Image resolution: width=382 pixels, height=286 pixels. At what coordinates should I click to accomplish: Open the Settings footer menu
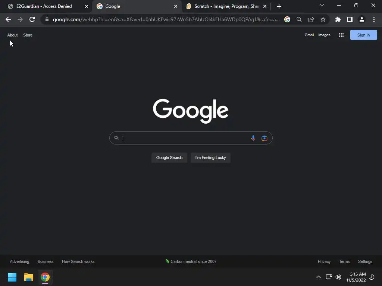click(x=365, y=261)
